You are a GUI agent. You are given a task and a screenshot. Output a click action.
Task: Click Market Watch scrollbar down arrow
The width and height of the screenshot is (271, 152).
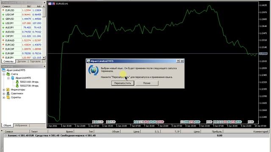(44, 58)
